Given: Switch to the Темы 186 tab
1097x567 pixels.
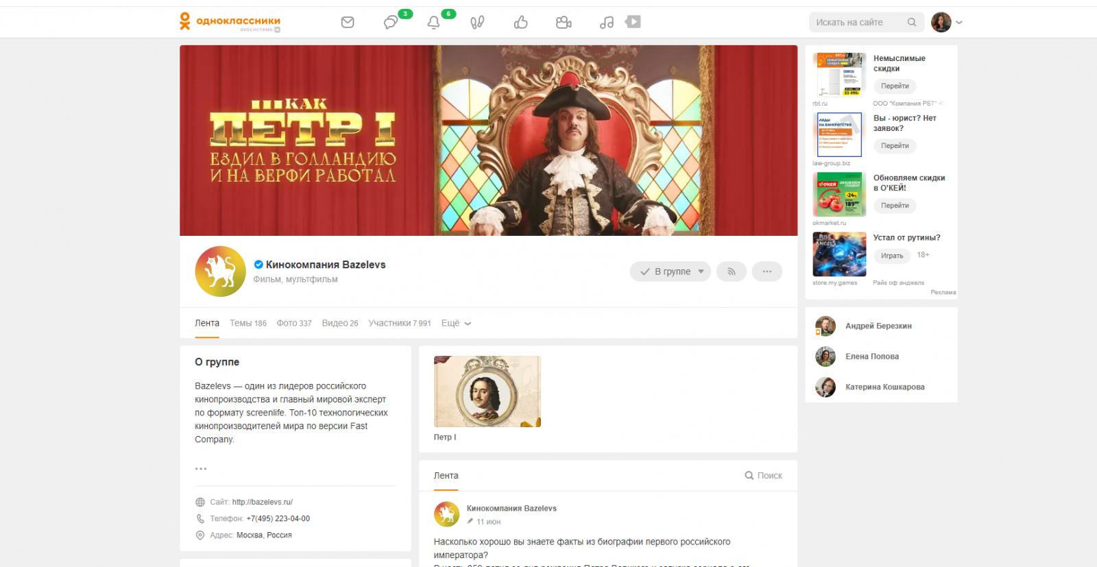Looking at the screenshot, I should click(x=248, y=323).
